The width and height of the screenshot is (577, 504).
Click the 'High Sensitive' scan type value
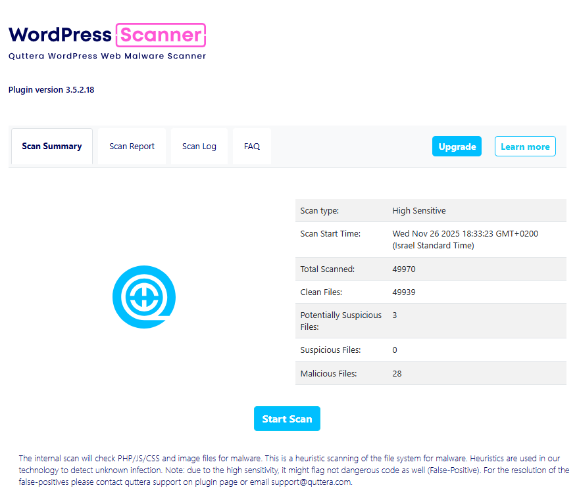point(418,210)
